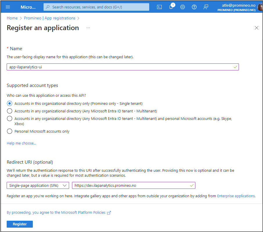Screen dimensions: 263x232
Task: Select any organizational directory Multitenant option
Action: click(10, 111)
